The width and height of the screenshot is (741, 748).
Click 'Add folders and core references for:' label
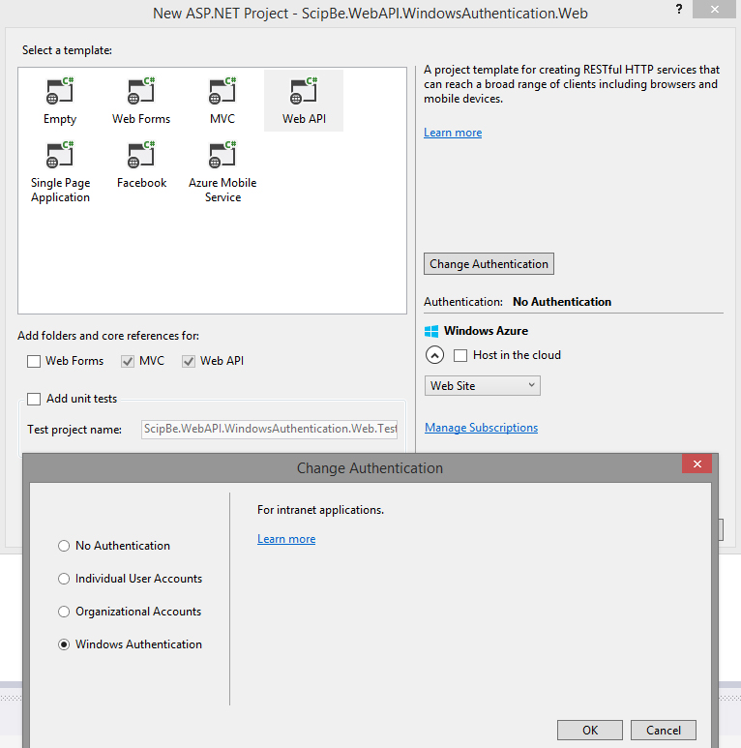108,336
